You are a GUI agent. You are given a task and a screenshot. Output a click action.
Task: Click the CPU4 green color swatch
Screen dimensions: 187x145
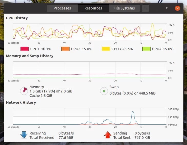[x=146, y=49]
